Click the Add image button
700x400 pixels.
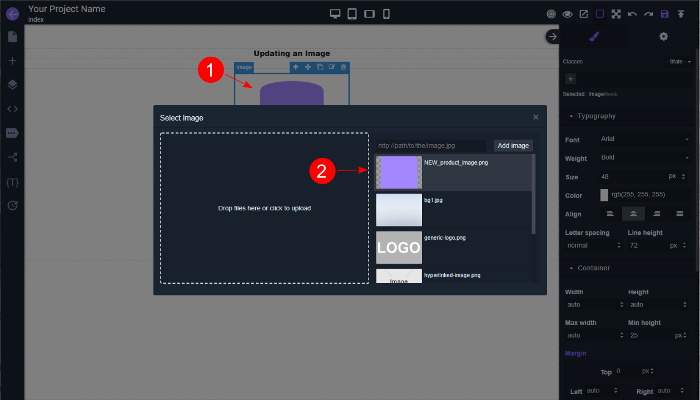pyautogui.click(x=513, y=146)
